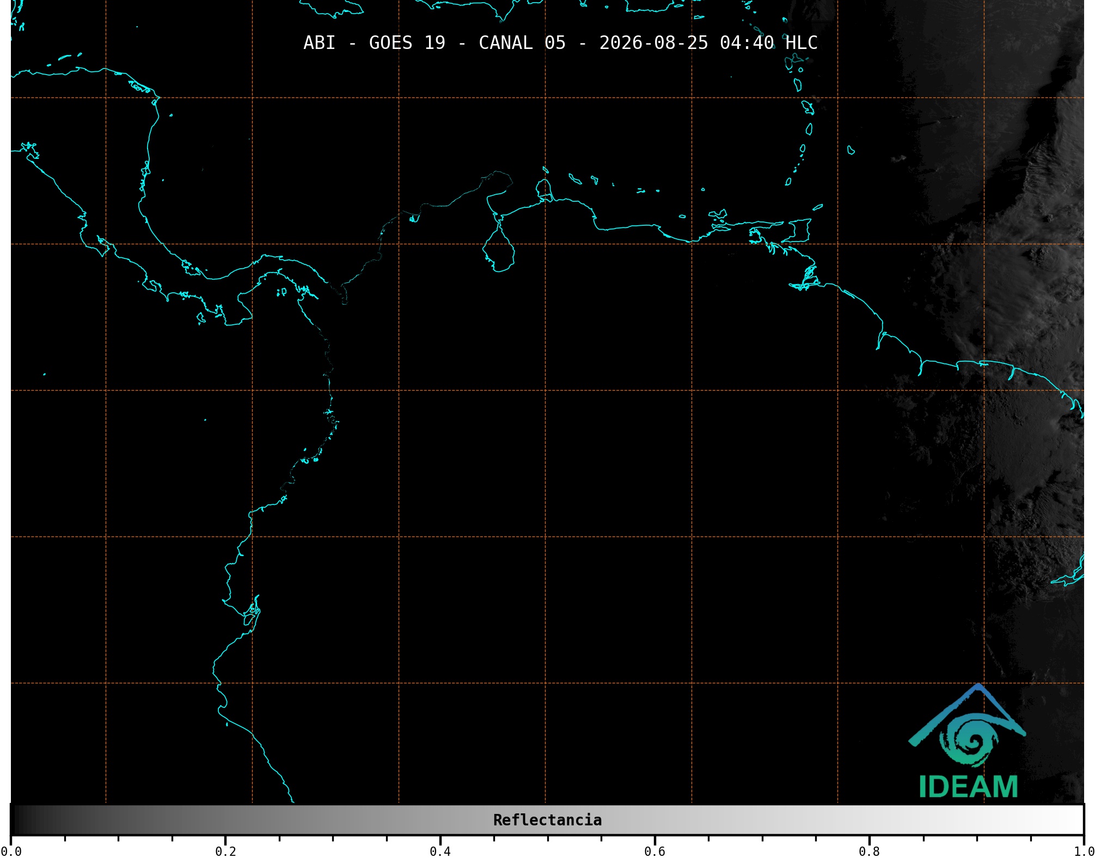This screenshot has width=1095, height=858.
Task: Click the 0.4 tick label on colorbar
Action: pos(440,851)
